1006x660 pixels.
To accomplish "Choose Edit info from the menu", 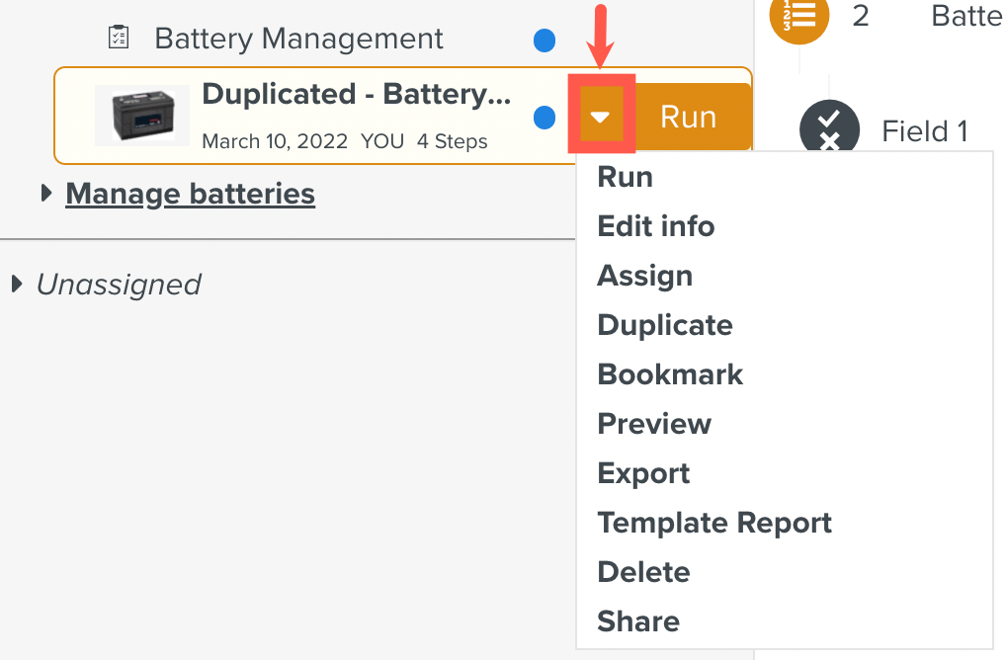I will (655, 226).
